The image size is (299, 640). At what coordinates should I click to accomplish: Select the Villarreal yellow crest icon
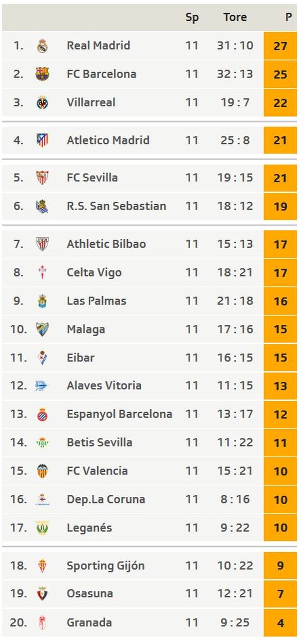tap(42, 103)
